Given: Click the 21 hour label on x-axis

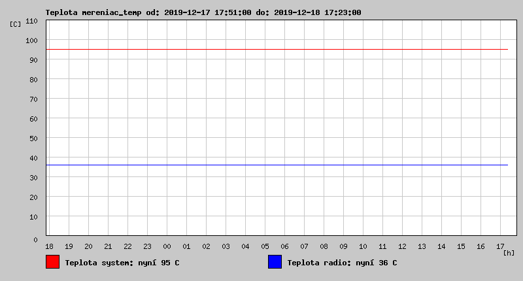Looking at the screenshot, I should tap(108, 246).
